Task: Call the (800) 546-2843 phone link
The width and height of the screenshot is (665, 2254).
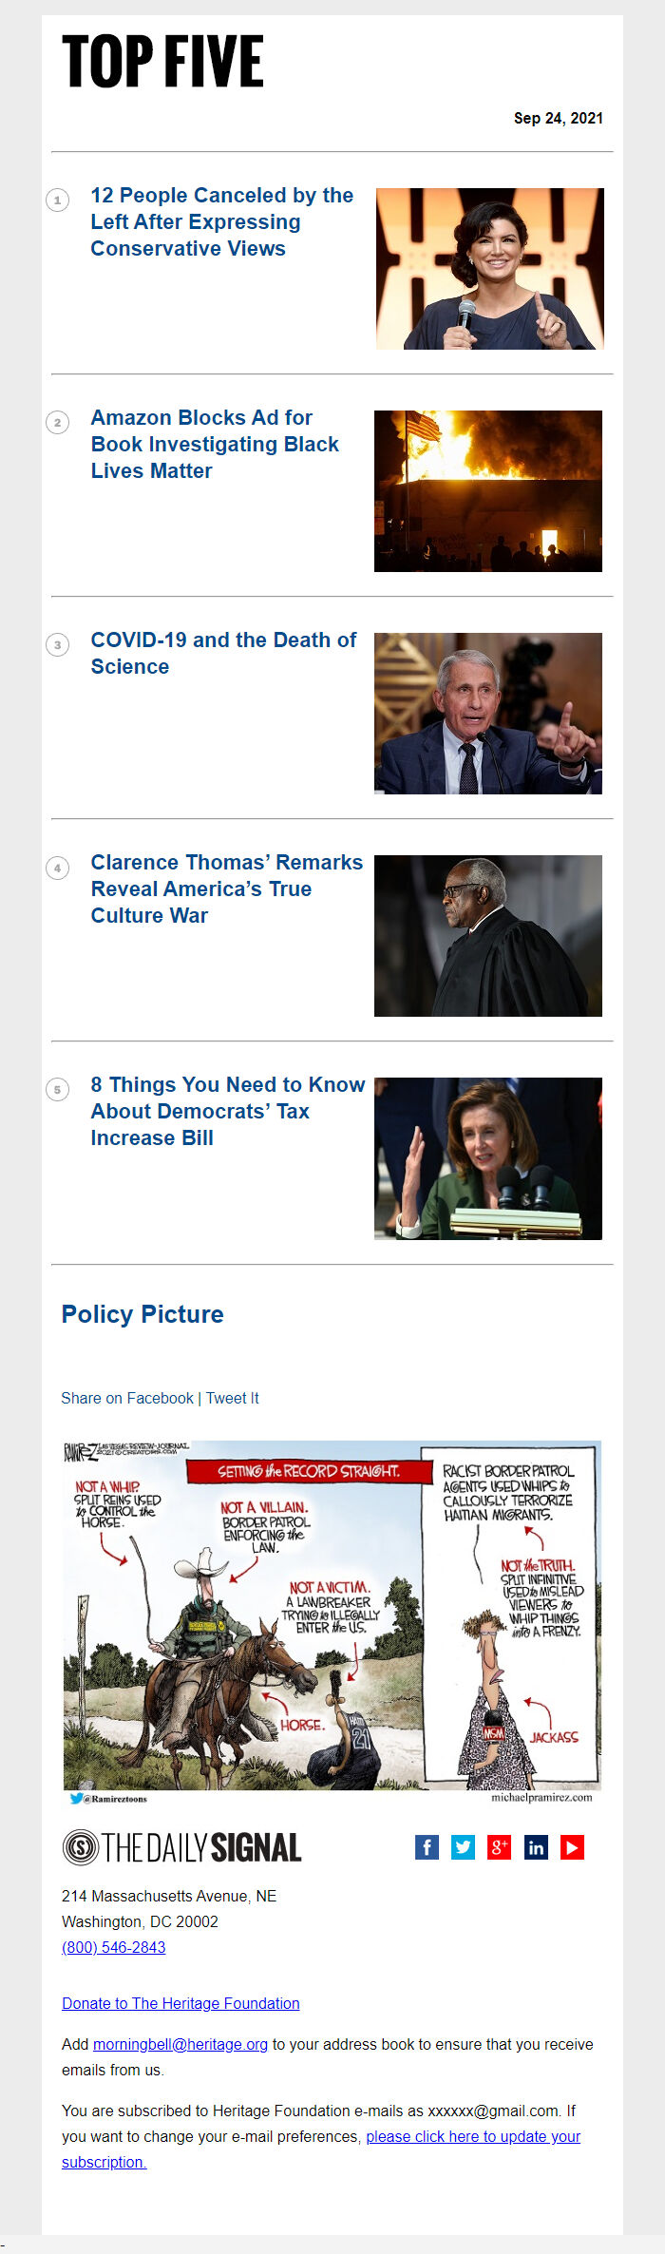Action: tap(114, 1947)
